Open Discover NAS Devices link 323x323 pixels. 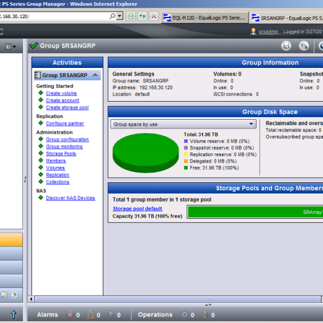[71, 198]
